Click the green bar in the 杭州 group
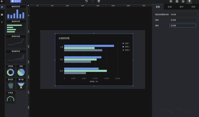Viewport: 199px width, 117px height. [x=86, y=71]
